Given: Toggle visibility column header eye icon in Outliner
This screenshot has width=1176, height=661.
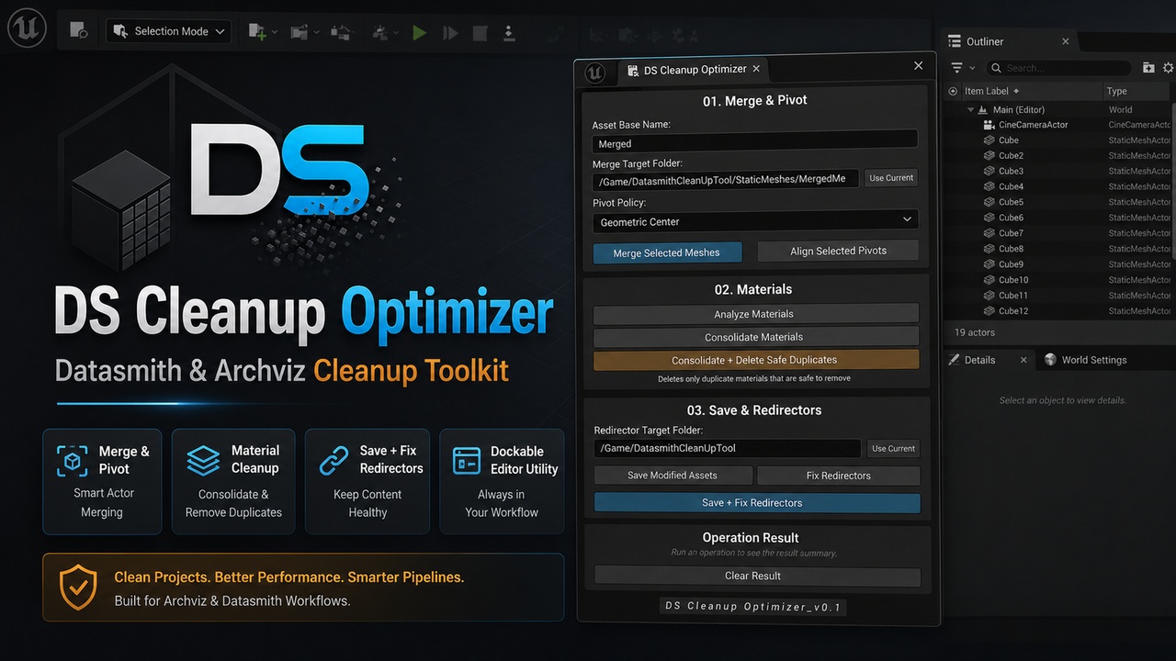Looking at the screenshot, I should [x=953, y=91].
